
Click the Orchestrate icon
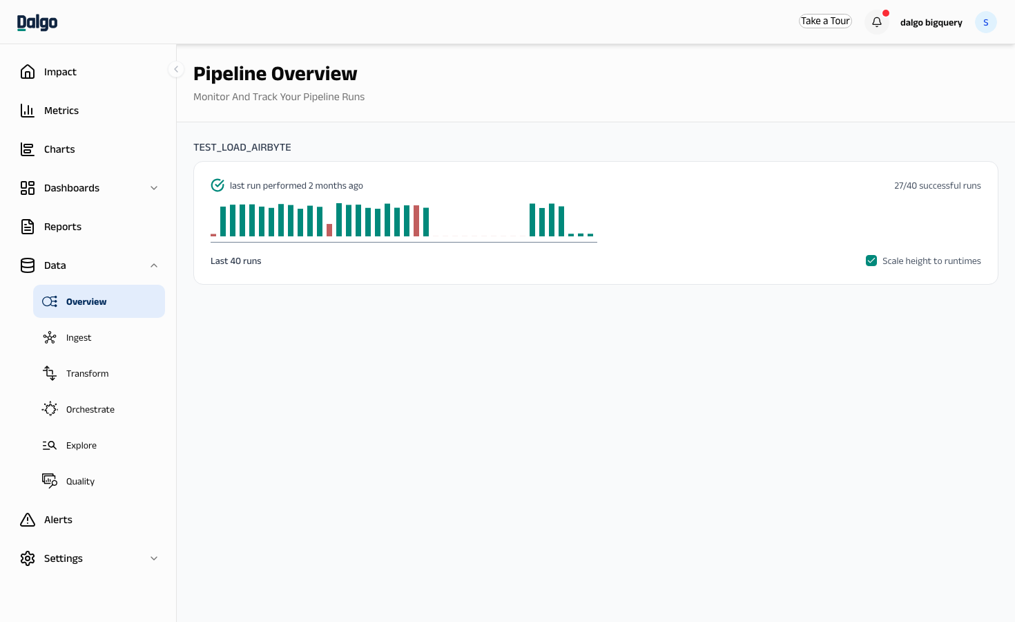coord(50,409)
